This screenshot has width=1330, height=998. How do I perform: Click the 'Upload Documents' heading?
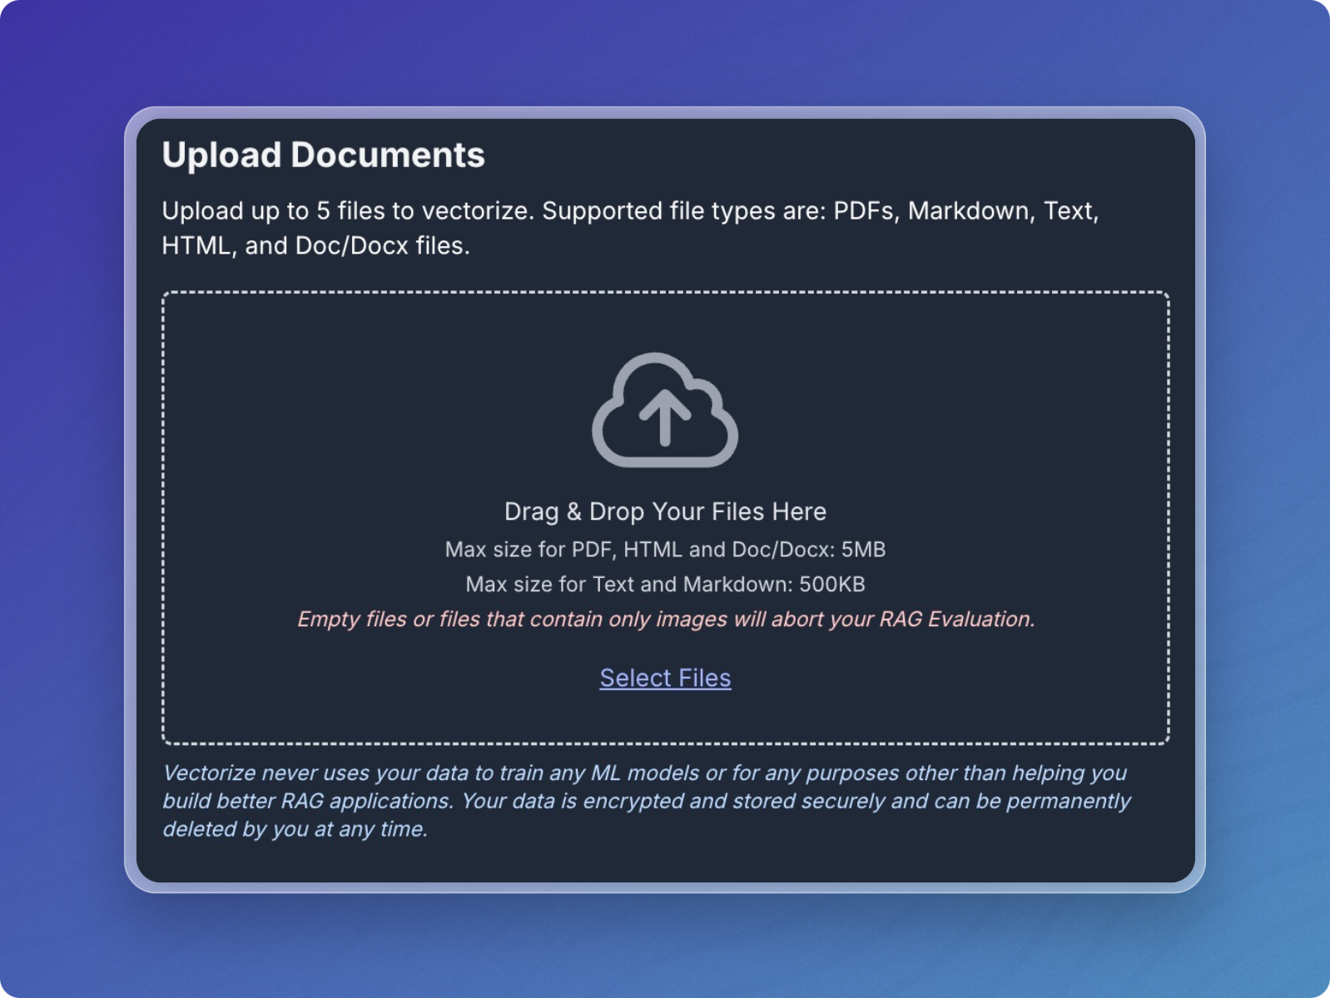point(323,155)
